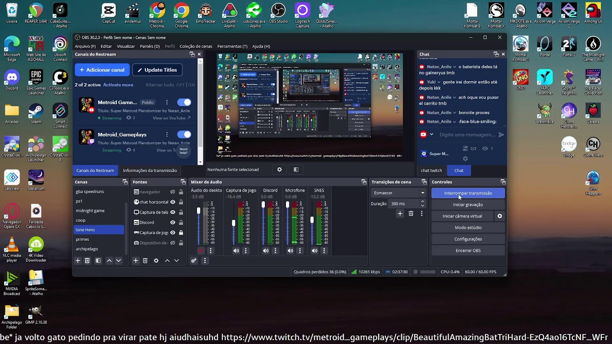Open Editar menu
The height and width of the screenshot is (344, 612).
(x=106, y=46)
